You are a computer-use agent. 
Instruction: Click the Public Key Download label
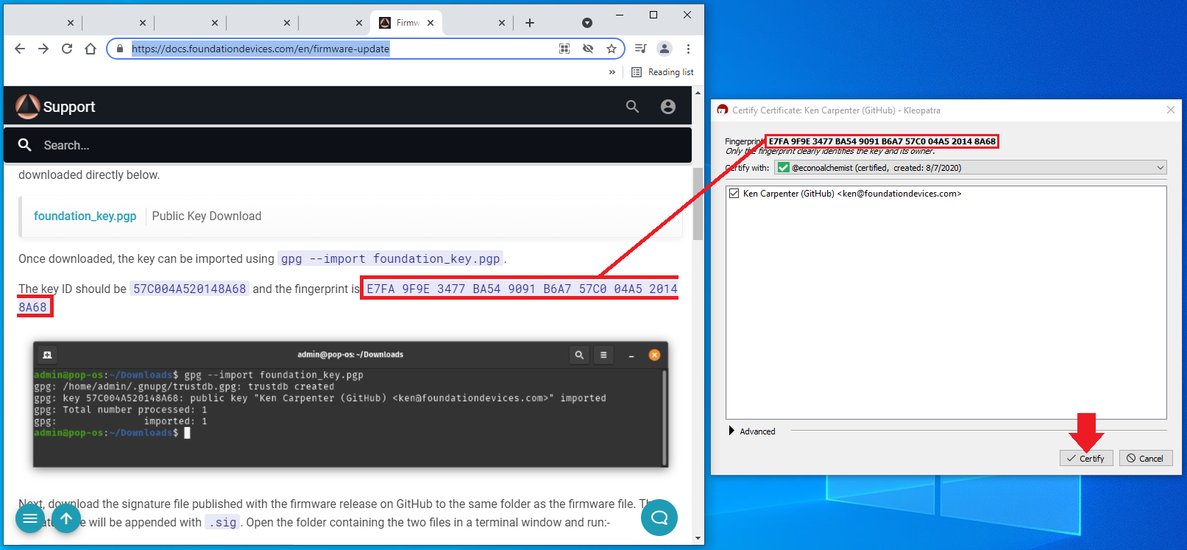(x=207, y=216)
